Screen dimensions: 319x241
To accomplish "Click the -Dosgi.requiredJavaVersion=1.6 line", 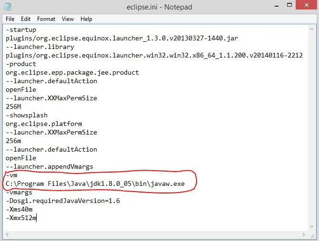I will click(x=63, y=201).
